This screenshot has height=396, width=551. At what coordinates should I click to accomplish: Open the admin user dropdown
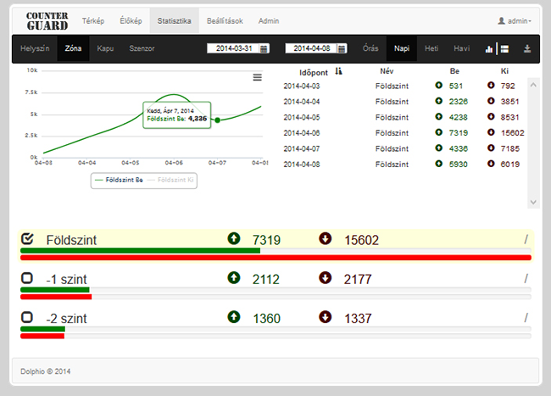pos(515,20)
